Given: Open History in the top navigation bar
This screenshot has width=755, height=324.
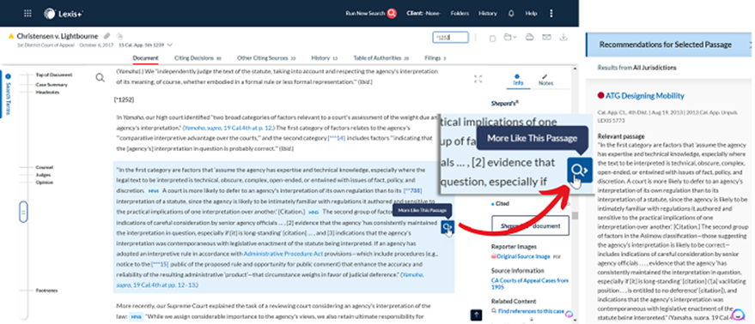Looking at the screenshot, I should pos(488,14).
